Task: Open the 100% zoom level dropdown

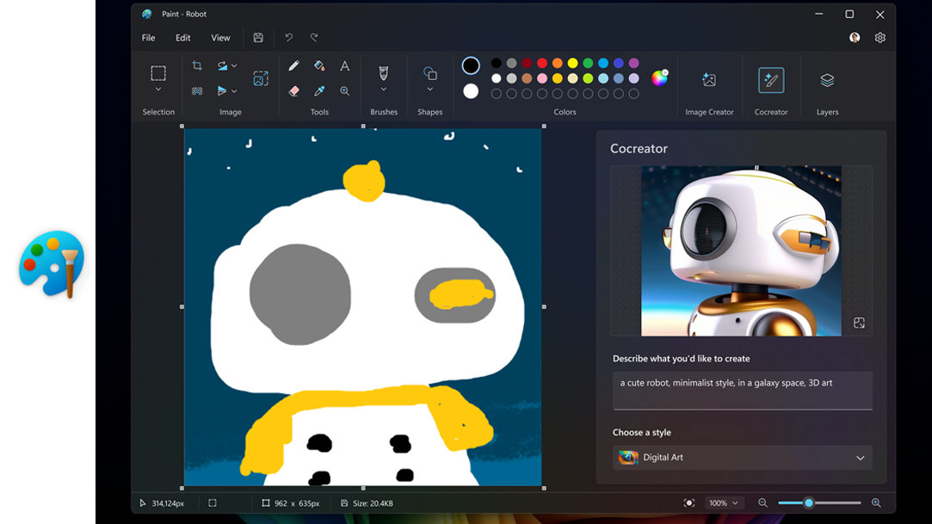Action: click(x=724, y=502)
